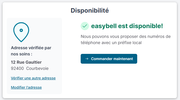Open the Vérifier une autre adresse link
180x100 pixels.
pos(33,78)
